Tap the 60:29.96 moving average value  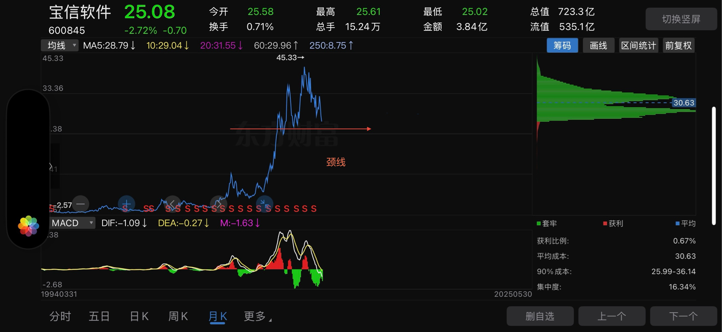point(276,45)
